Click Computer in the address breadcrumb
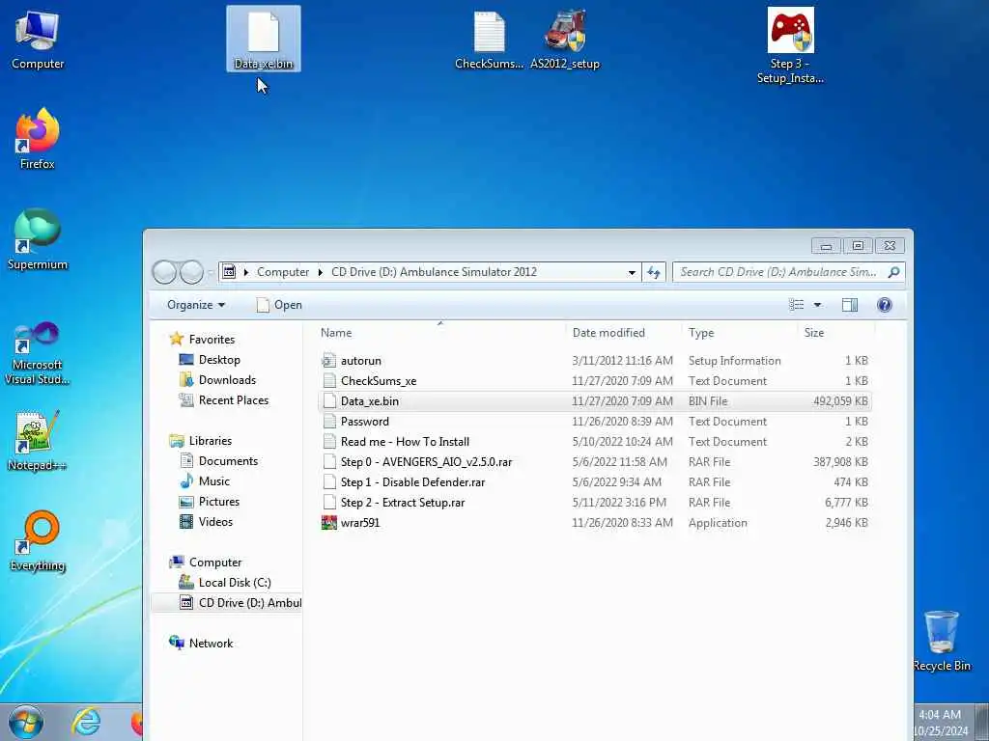Image resolution: width=989 pixels, height=741 pixels. click(x=283, y=272)
